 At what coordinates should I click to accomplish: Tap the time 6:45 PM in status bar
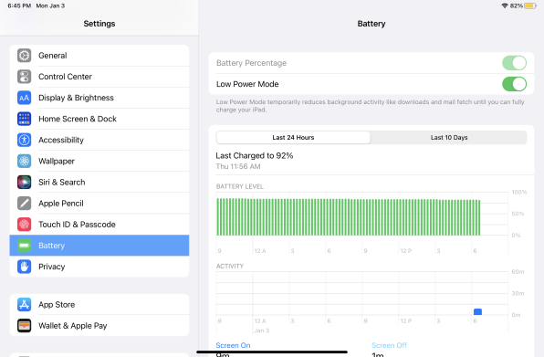coord(19,5)
